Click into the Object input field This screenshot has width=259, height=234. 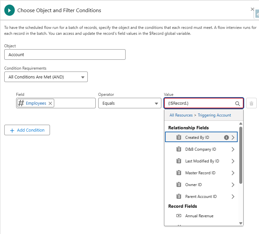(65, 55)
